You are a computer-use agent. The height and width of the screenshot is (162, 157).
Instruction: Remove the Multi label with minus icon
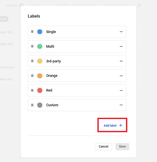121,46
